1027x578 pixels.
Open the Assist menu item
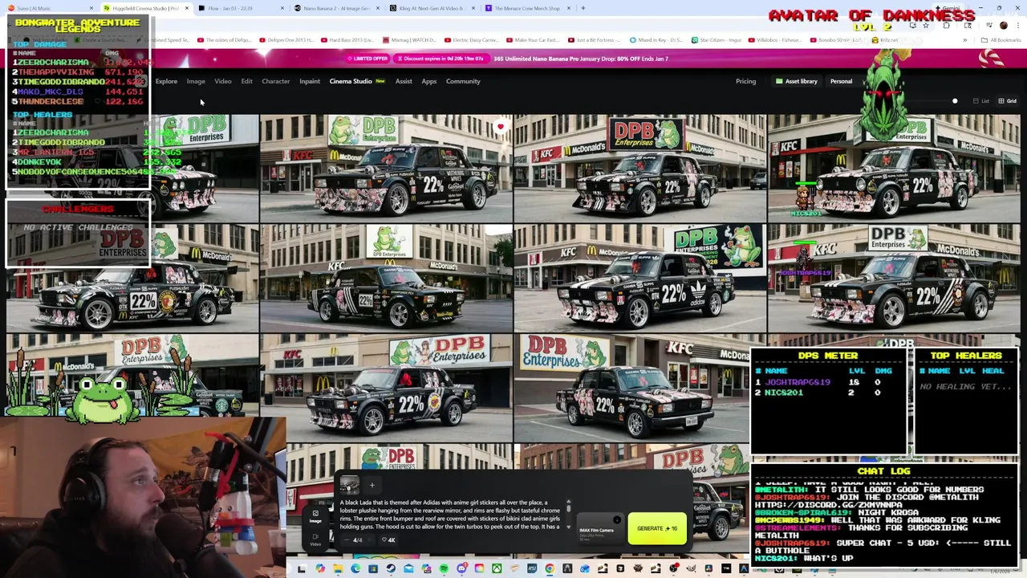(404, 81)
